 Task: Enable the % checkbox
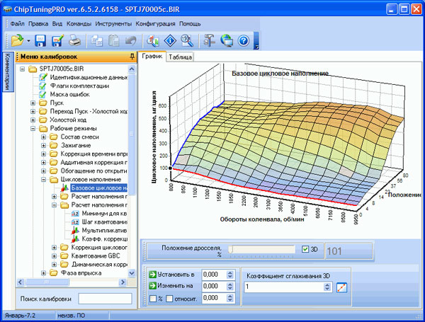click(154, 299)
